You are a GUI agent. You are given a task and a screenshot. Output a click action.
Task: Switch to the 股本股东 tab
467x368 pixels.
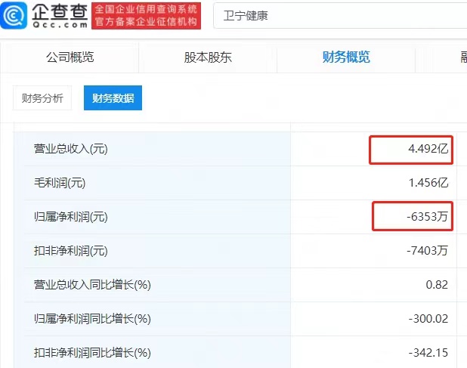208,57
